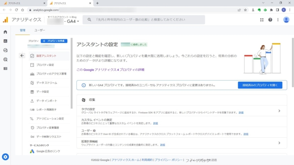Switch to the 管理 tab

pyautogui.click(x=22, y=30)
